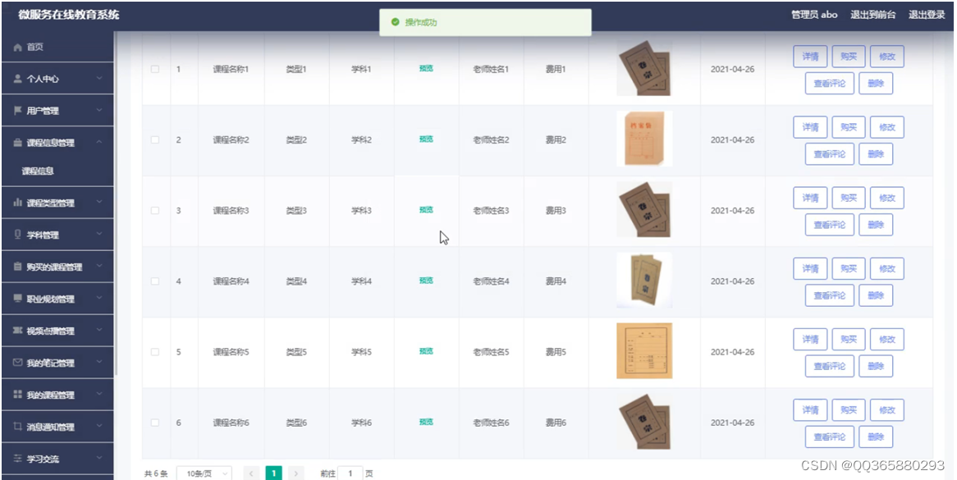Select the monitor icon next to 视频点播管理

pos(16,330)
